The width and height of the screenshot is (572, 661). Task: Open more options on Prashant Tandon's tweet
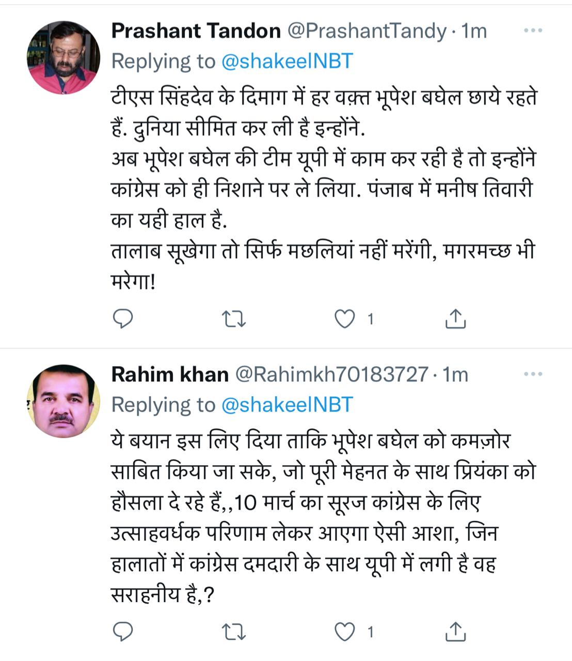click(x=533, y=31)
